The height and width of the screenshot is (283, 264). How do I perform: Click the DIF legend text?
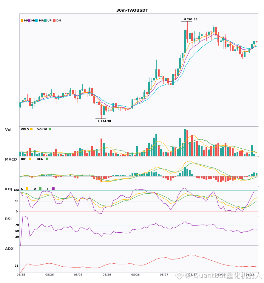pyautogui.click(x=23, y=159)
